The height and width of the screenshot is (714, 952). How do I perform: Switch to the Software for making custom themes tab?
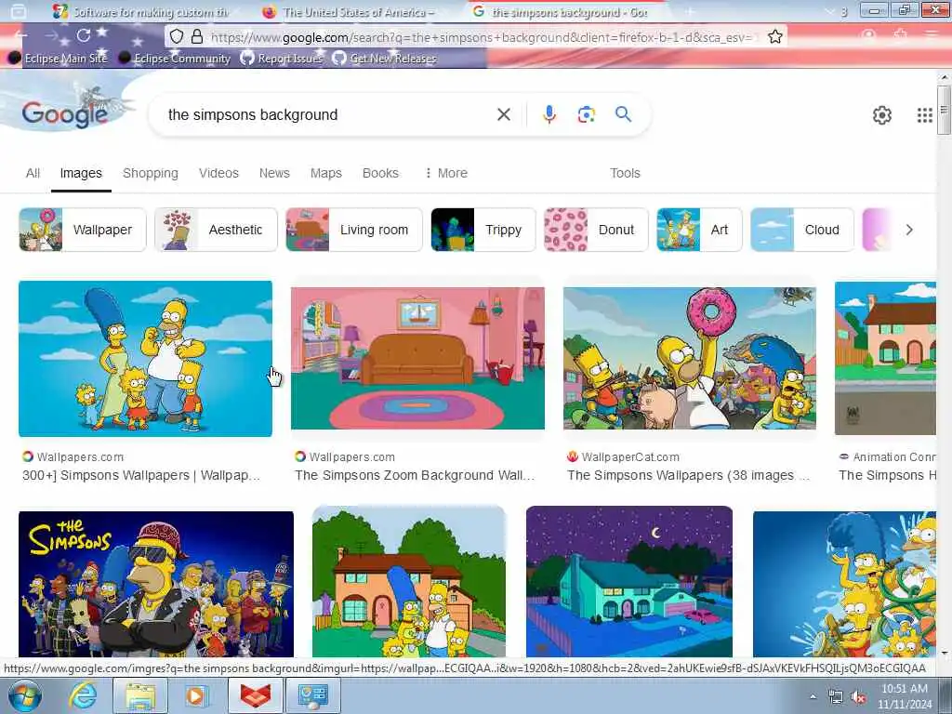(141, 11)
